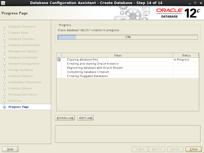
Task: Click the Status column header
Action: pos(186,55)
